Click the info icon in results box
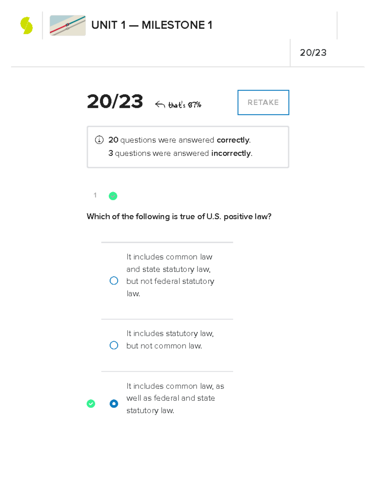This screenshot has width=376, height=487. click(99, 140)
